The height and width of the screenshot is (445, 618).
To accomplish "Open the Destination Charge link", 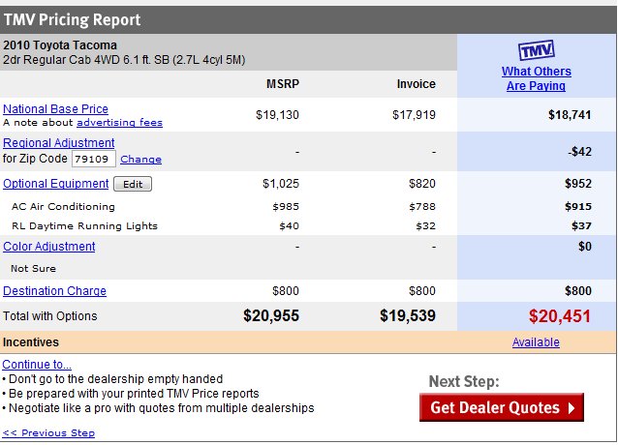I will (54, 291).
